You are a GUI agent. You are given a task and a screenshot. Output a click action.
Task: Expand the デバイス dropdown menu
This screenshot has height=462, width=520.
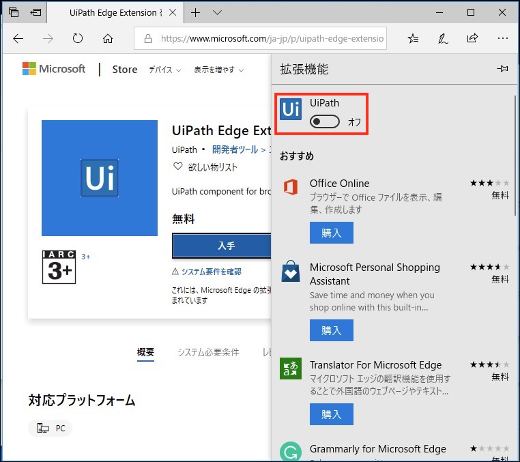point(165,70)
